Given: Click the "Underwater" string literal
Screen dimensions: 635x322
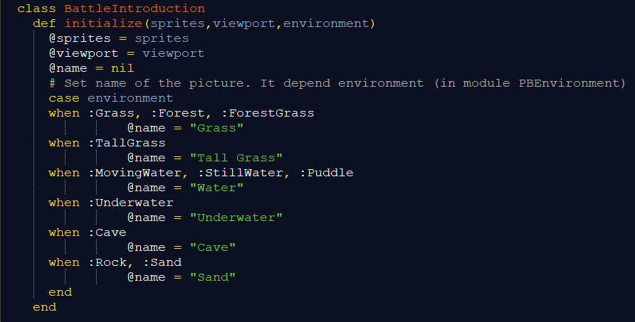Looking at the screenshot, I should (x=236, y=218).
